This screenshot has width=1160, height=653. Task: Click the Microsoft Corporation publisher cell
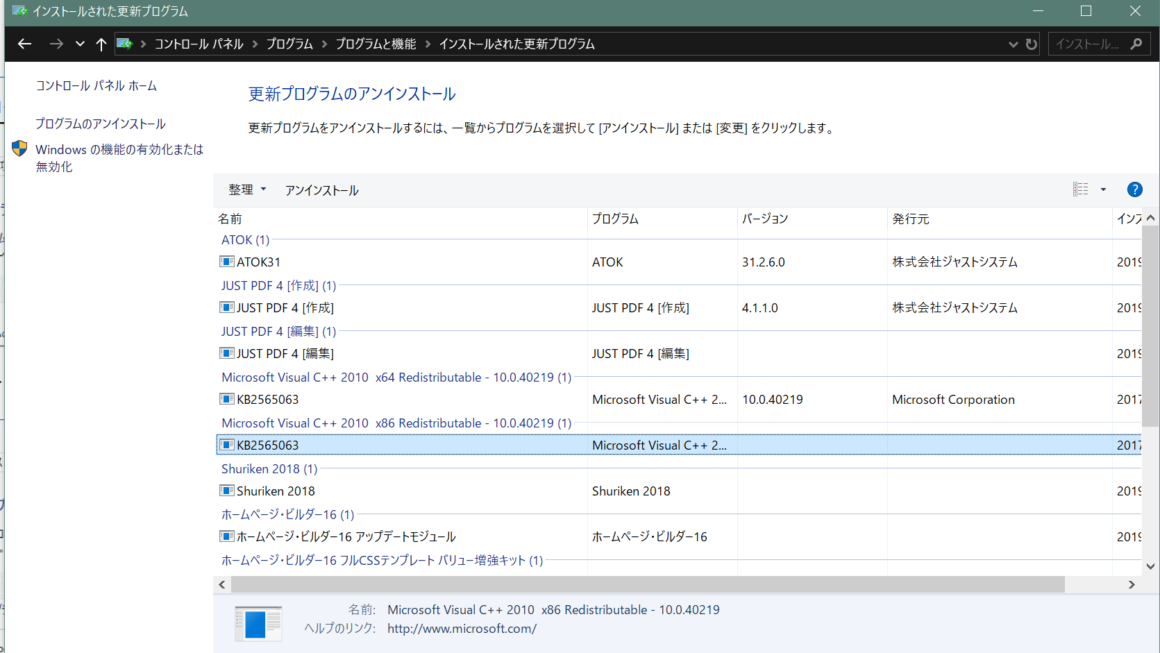coord(953,399)
